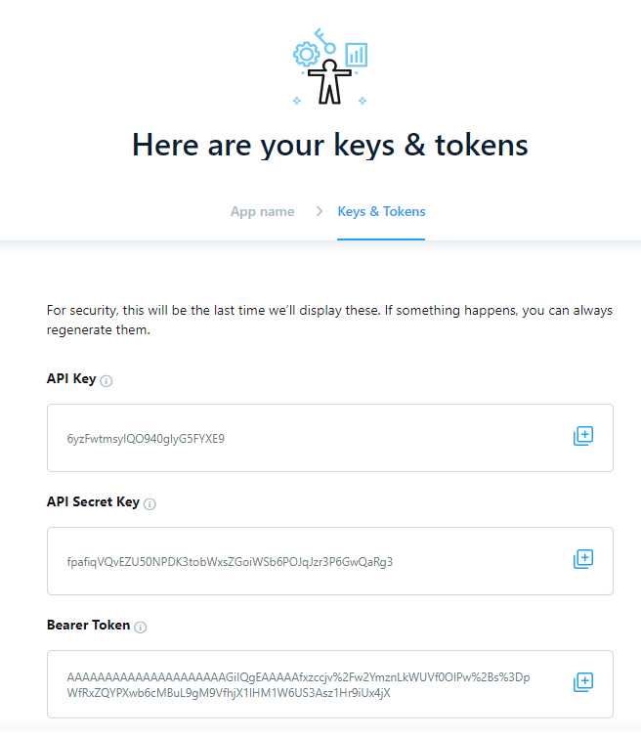Image resolution: width=641 pixels, height=737 pixels.
Task: Click the person figure in the illustration
Action: tap(329, 82)
